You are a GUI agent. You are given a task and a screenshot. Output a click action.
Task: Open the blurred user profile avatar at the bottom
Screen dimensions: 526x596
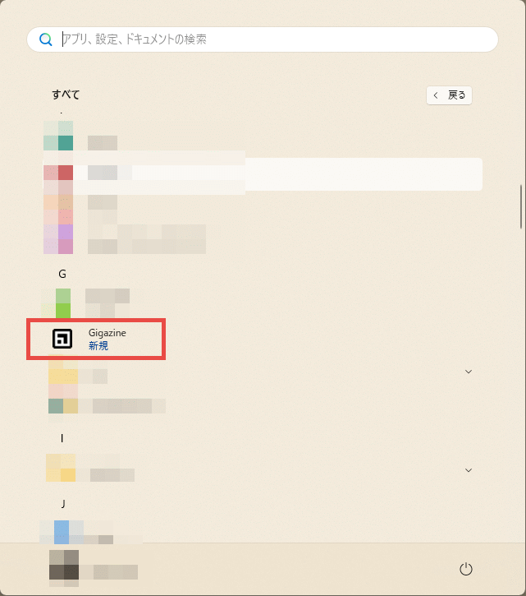coord(64,565)
